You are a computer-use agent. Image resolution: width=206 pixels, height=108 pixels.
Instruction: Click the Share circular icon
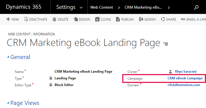click(163, 19)
